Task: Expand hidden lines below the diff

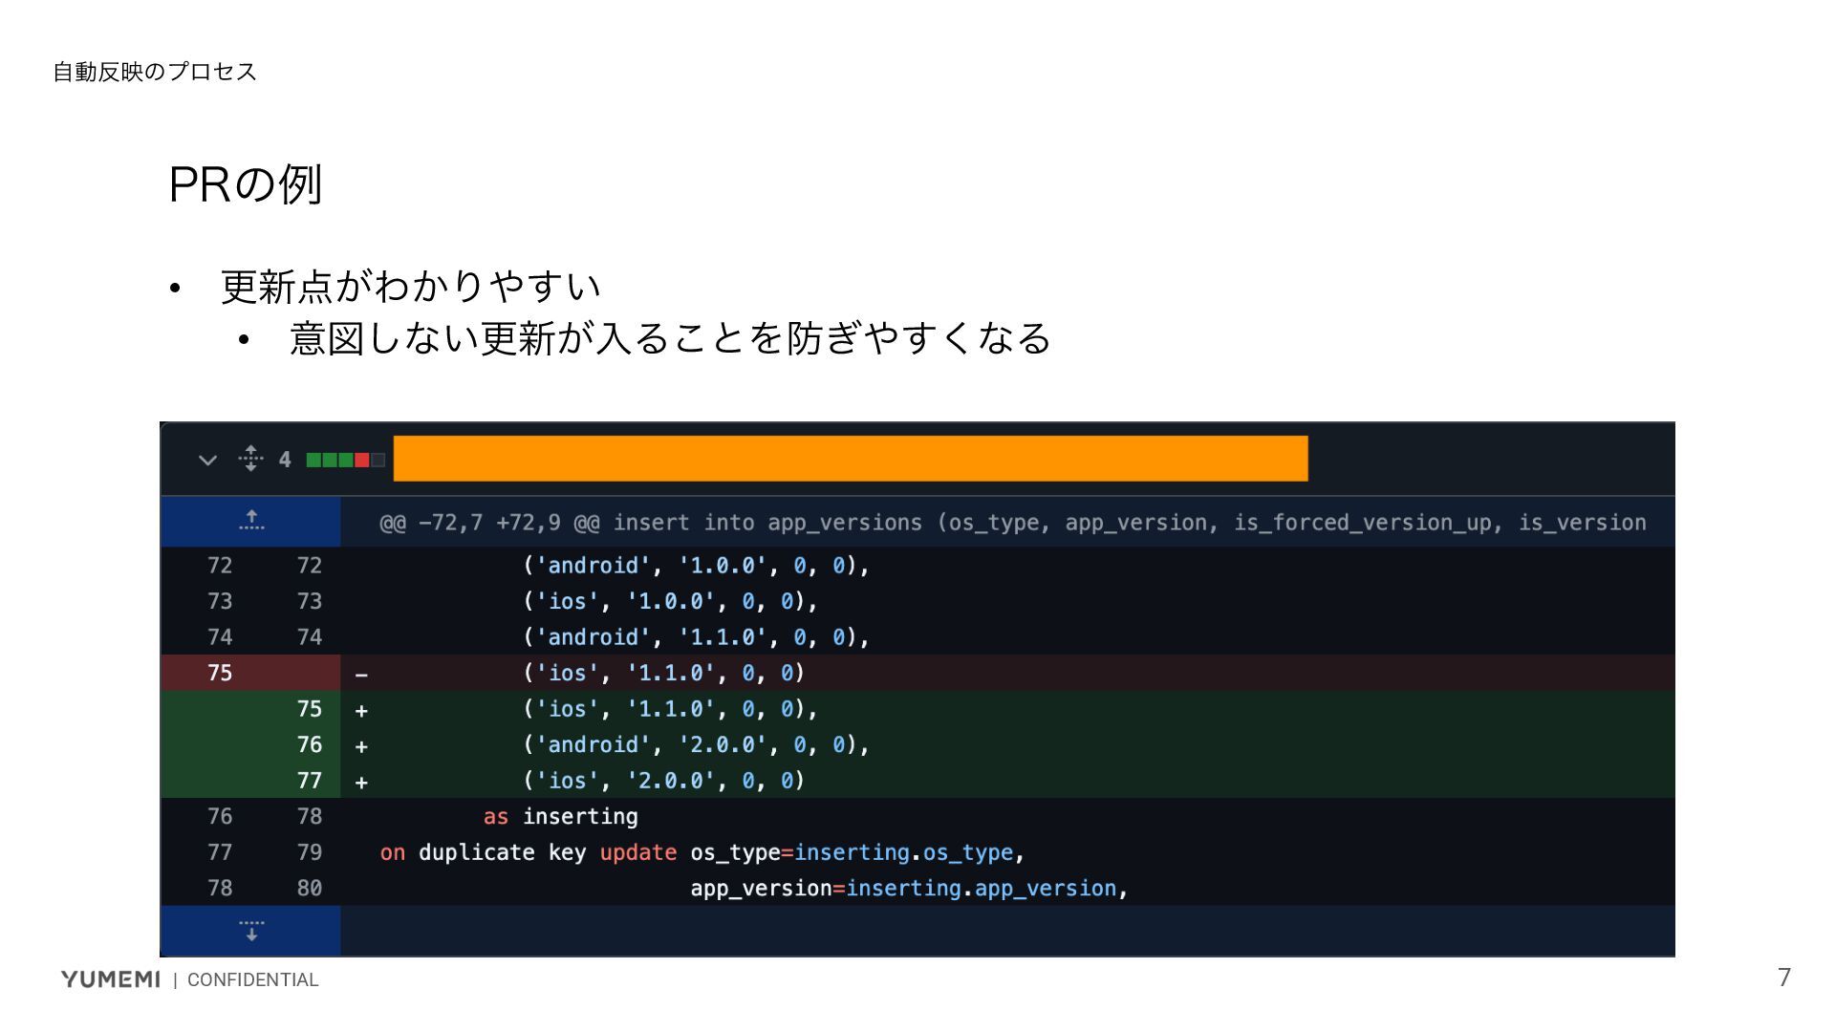Action: pos(250,931)
